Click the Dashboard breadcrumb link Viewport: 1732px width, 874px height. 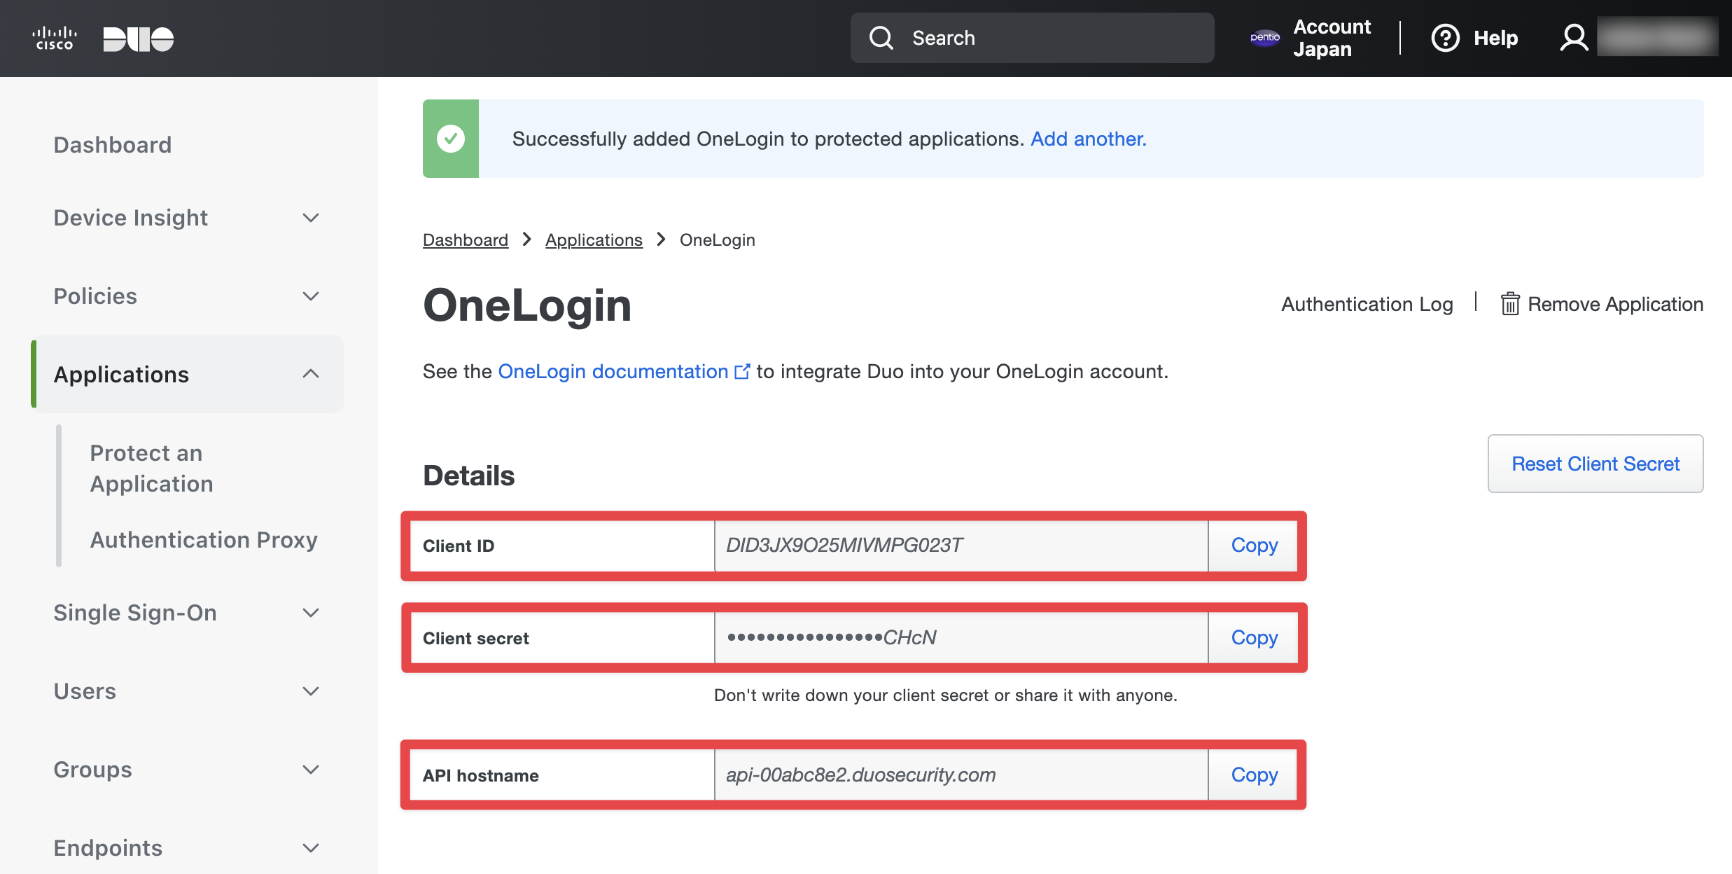pos(466,240)
